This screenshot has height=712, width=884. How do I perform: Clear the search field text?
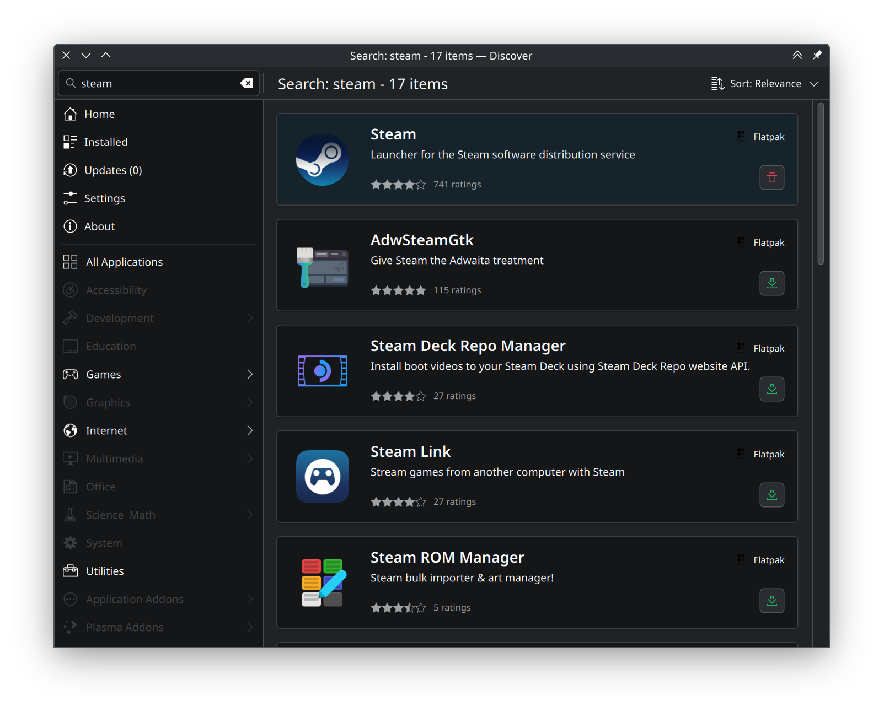click(247, 83)
